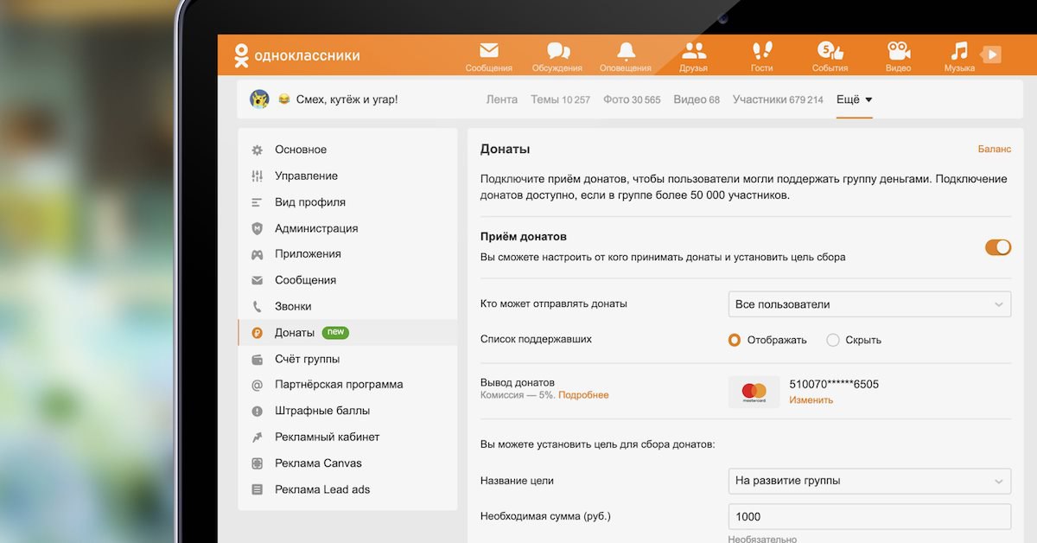The width and height of the screenshot is (1037, 543).
Task: Switch to the Участники tab
Action: (x=778, y=99)
